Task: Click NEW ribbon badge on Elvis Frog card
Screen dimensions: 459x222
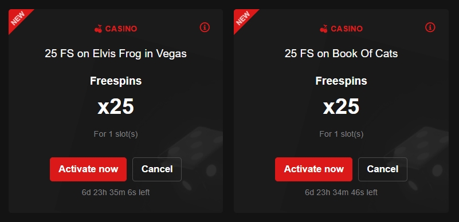Action: tap(18, 18)
